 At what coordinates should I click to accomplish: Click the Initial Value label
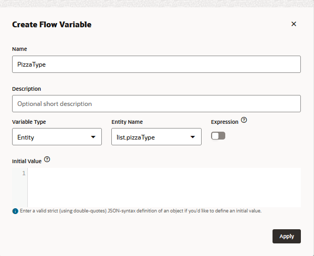tap(27, 161)
